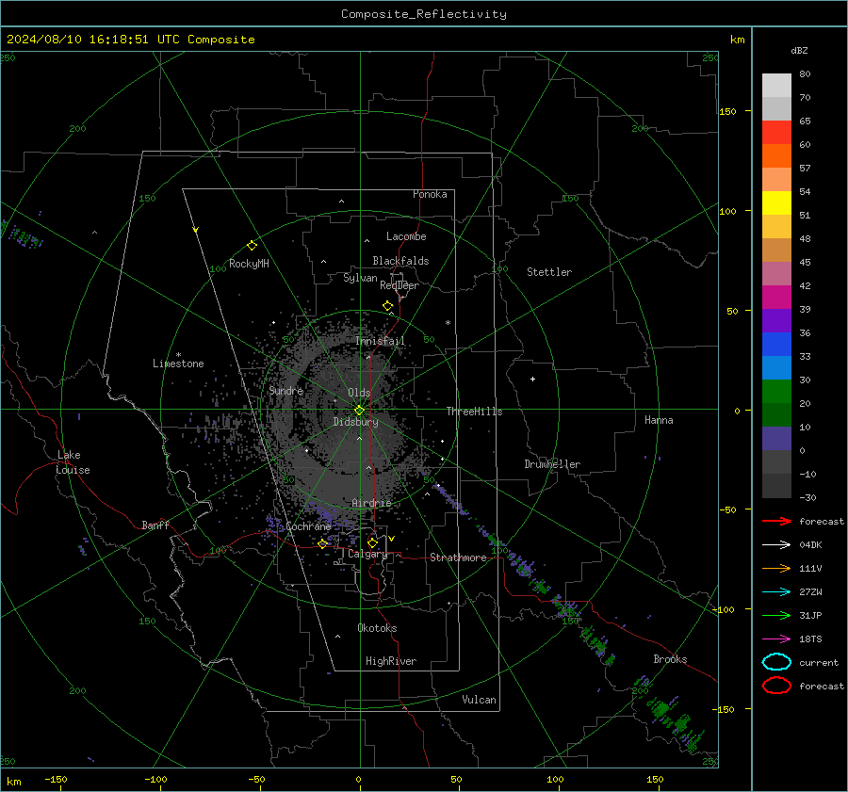Click the Brooks city label
The image size is (848, 792).
[x=670, y=659]
